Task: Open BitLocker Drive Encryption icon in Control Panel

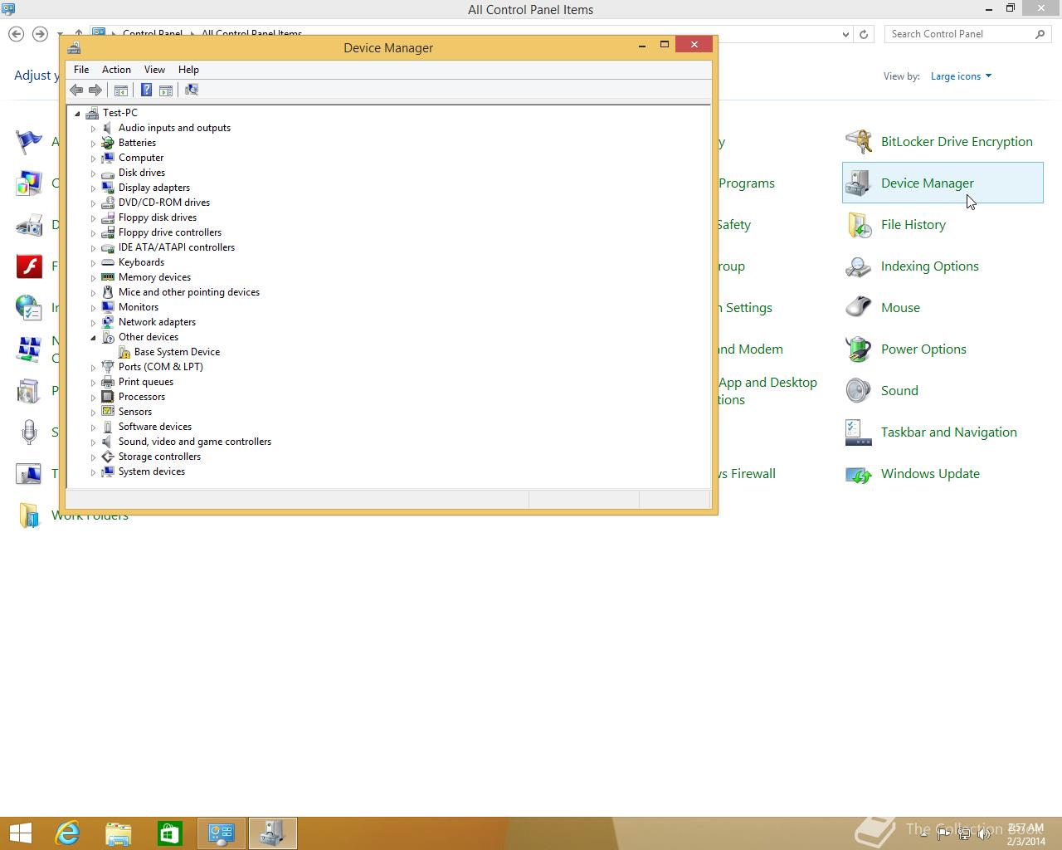Action: pyautogui.click(x=859, y=142)
